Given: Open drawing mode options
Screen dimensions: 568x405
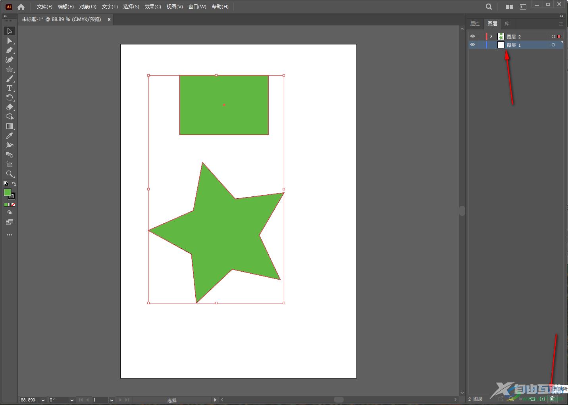Looking at the screenshot, I should click(x=10, y=213).
